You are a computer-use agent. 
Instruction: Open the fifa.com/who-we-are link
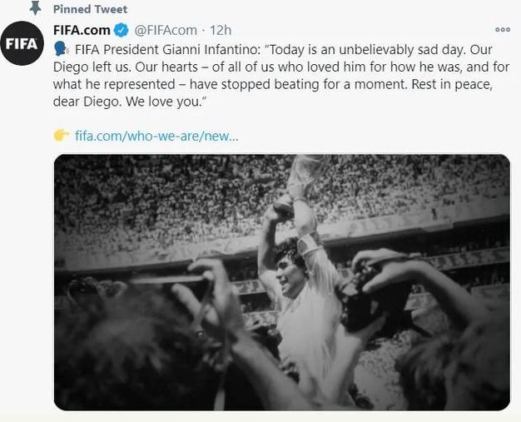156,135
